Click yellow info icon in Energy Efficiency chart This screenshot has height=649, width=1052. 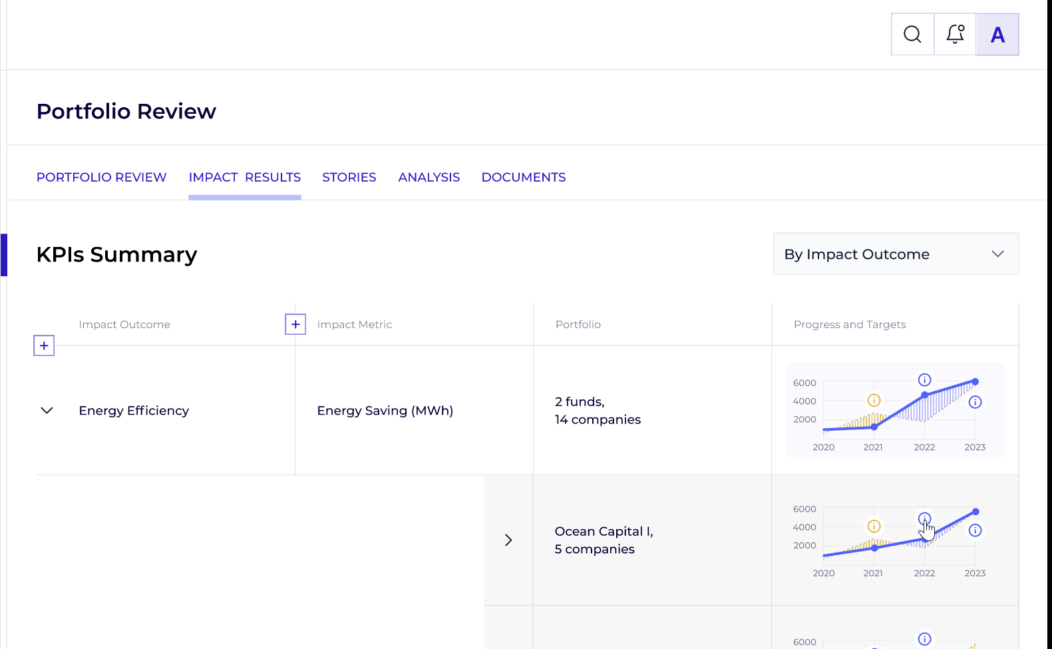874,400
